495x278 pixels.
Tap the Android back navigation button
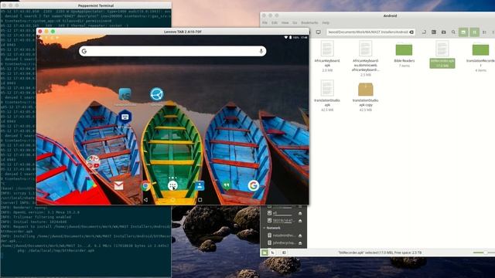click(145, 199)
